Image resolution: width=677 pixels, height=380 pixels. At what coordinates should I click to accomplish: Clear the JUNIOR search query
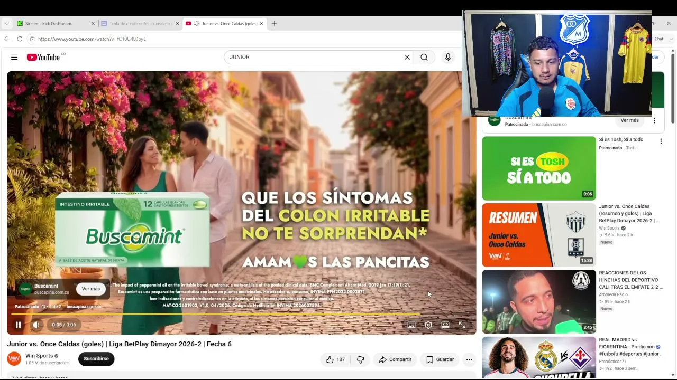tap(407, 57)
